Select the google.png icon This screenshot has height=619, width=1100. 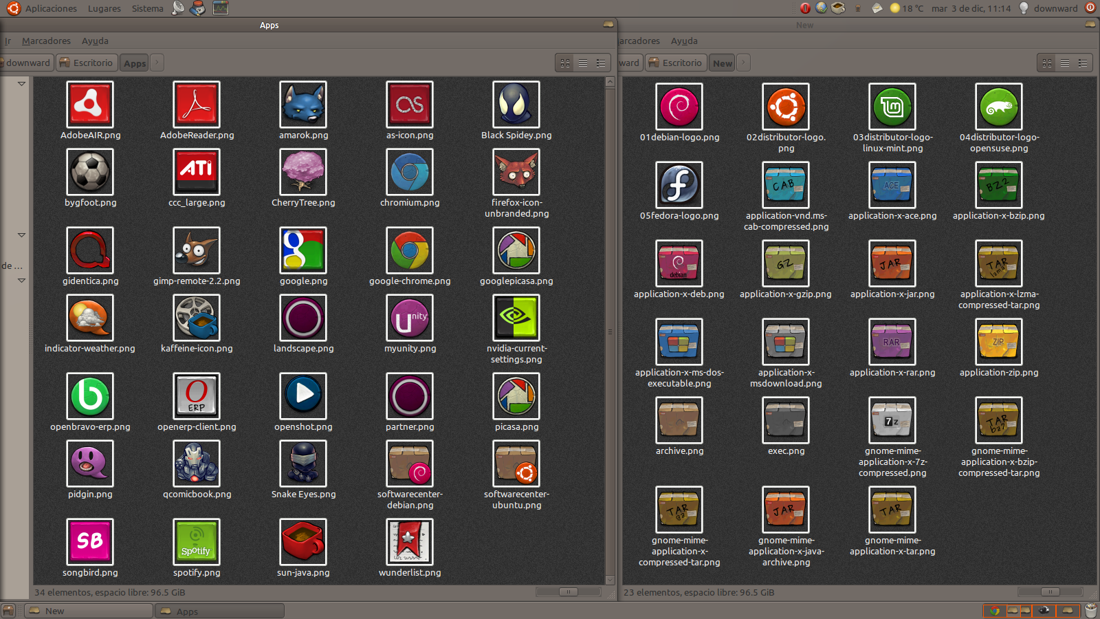tap(303, 250)
